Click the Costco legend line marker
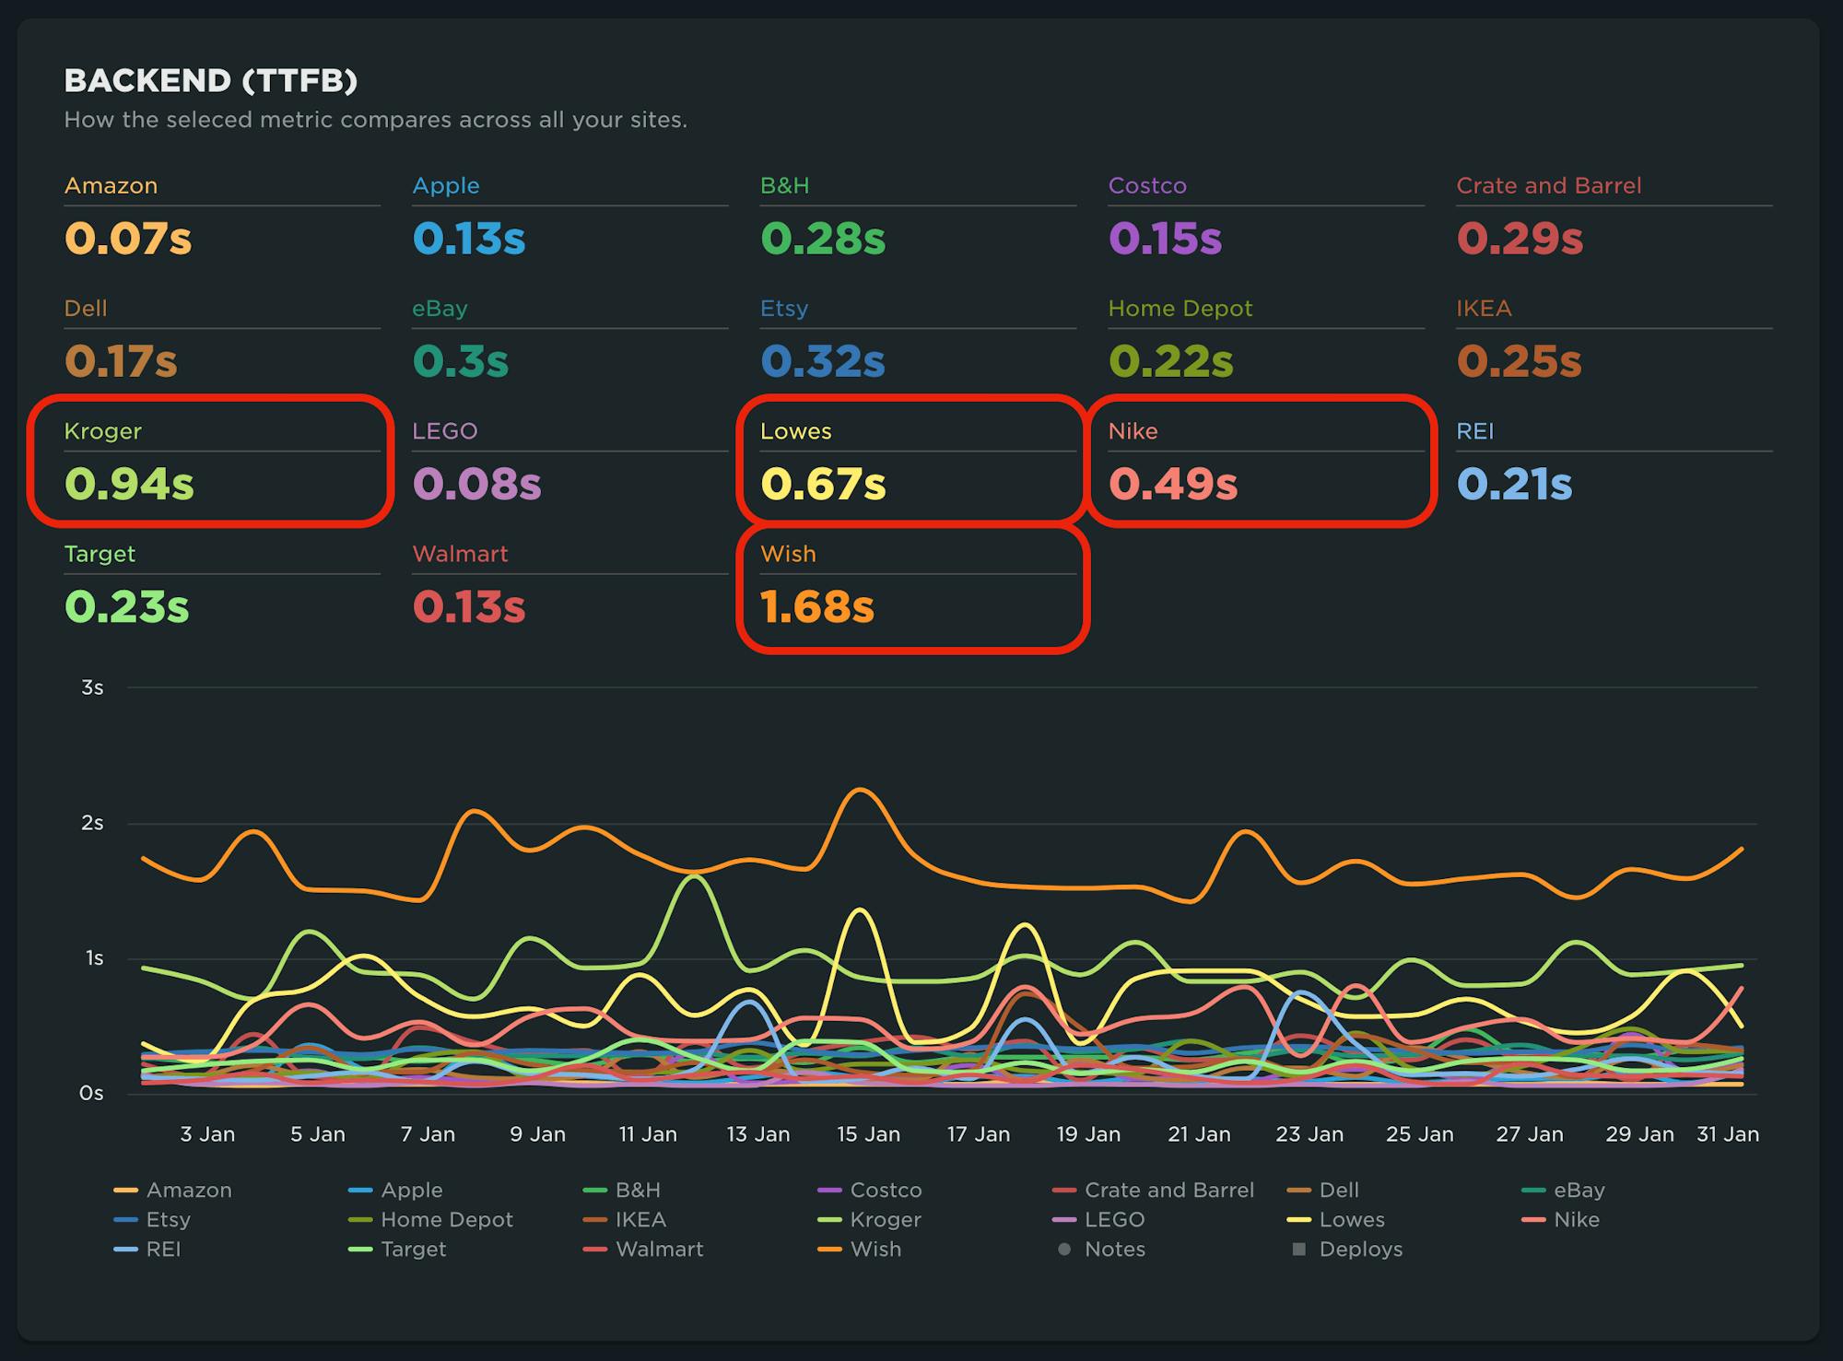 pyautogui.click(x=828, y=1190)
